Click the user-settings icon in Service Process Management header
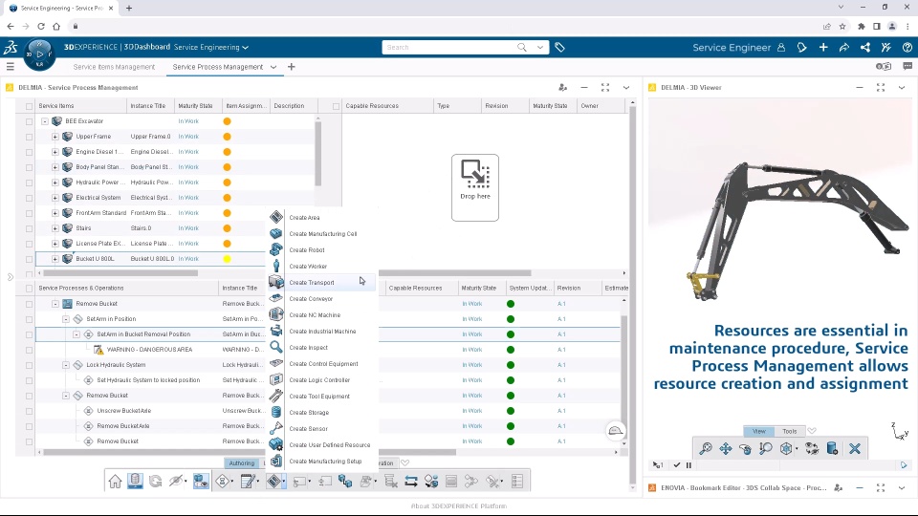Image resolution: width=918 pixels, height=516 pixels. (562, 87)
